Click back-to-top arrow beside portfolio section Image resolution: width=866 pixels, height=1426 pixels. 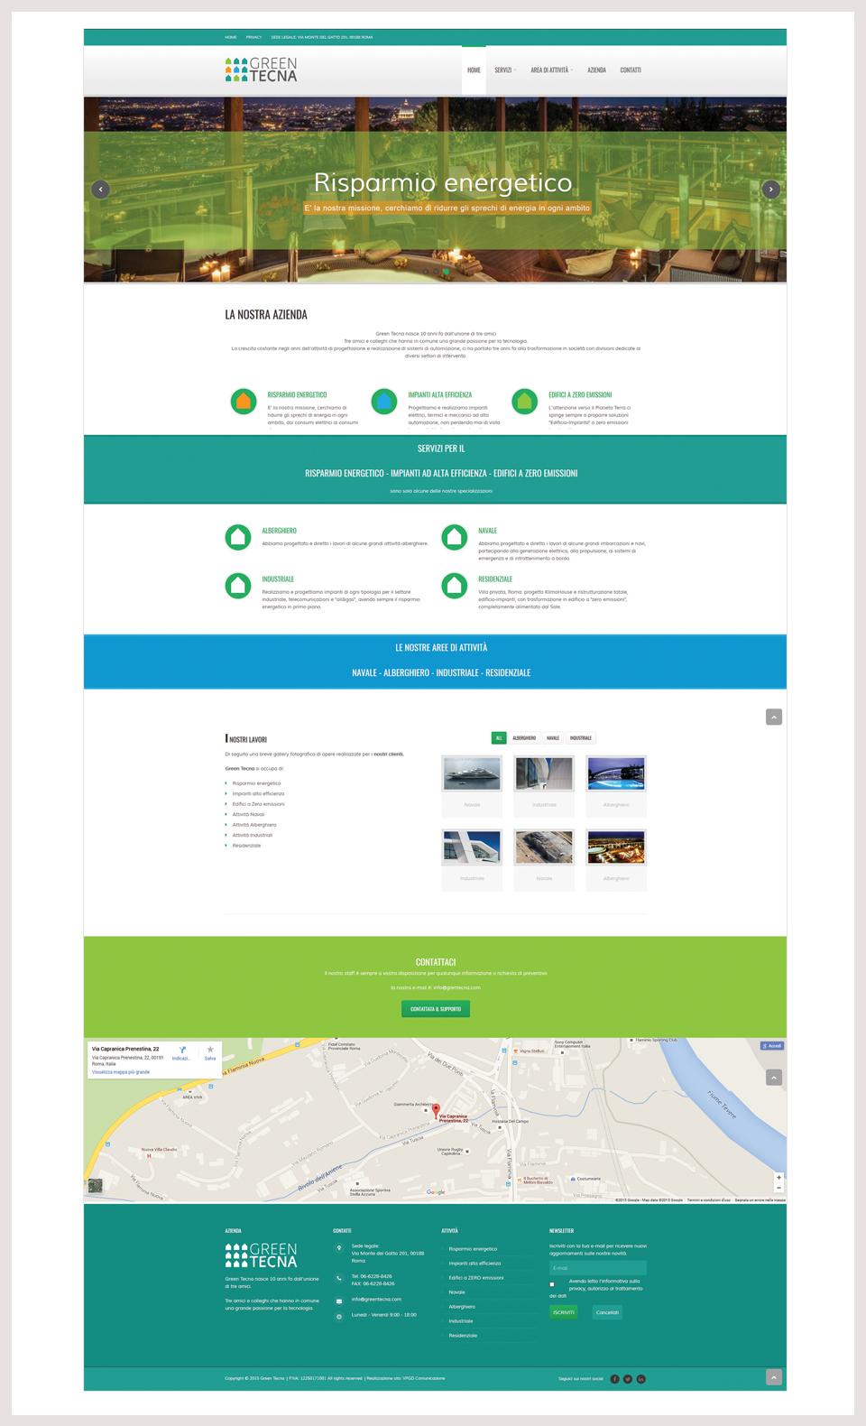[x=774, y=717]
